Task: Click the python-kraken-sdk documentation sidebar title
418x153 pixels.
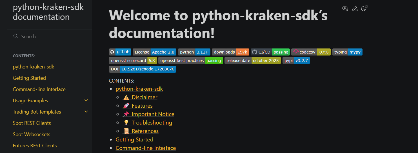Action: pyautogui.click(x=48, y=12)
